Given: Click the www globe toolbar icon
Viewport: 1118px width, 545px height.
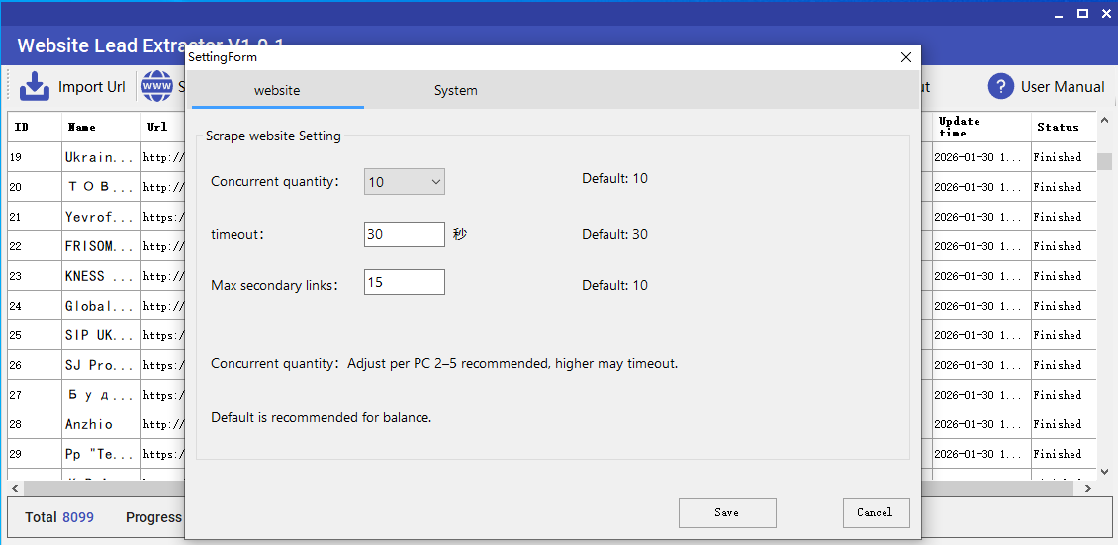Looking at the screenshot, I should point(156,87).
